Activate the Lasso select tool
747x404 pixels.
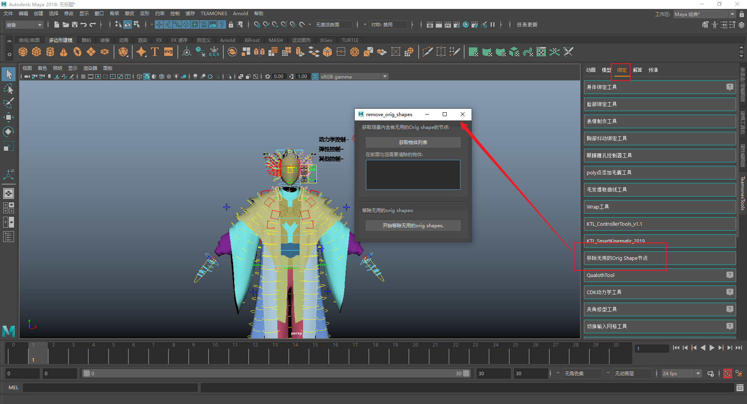tap(9, 89)
